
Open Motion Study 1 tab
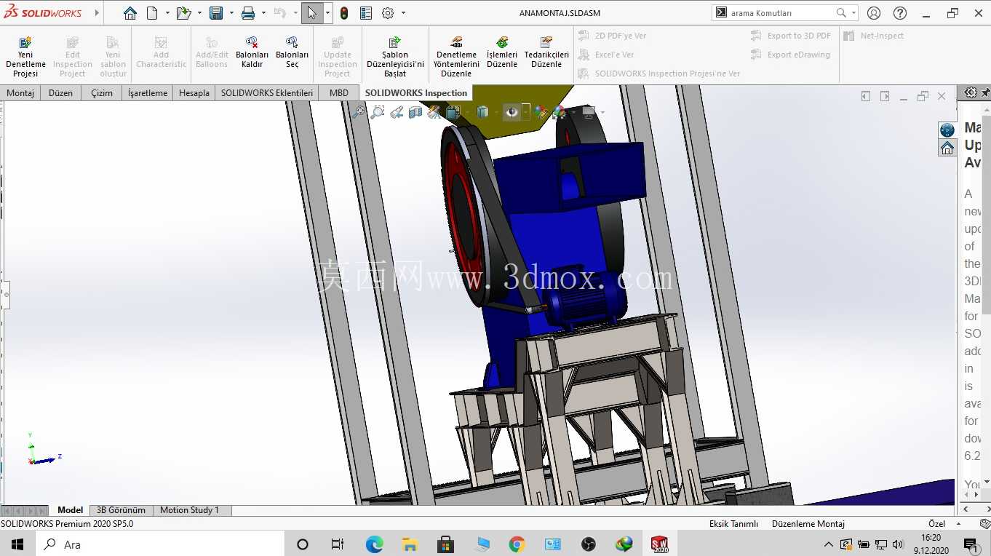[x=189, y=510]
